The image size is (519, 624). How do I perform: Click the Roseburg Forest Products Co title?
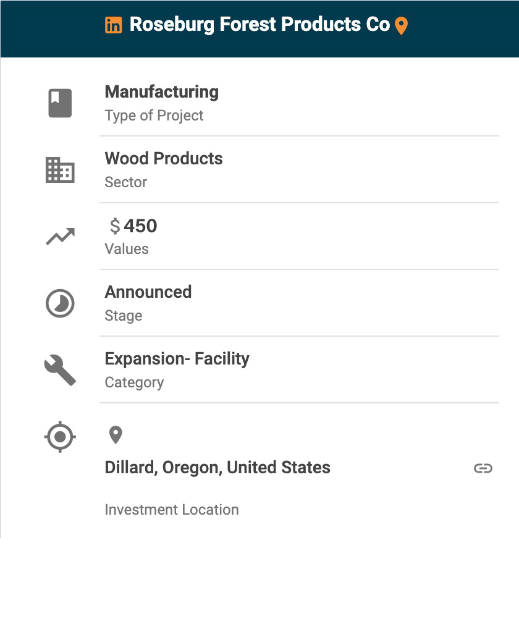point(259,25)
